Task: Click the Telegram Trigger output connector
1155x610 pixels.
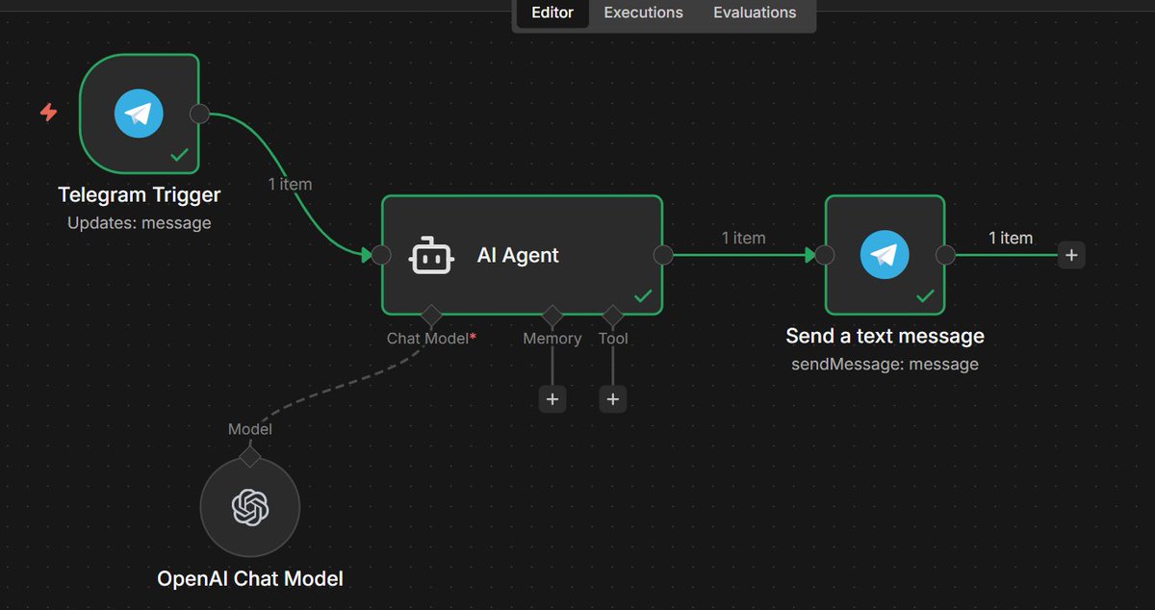Action: point(200,114)
